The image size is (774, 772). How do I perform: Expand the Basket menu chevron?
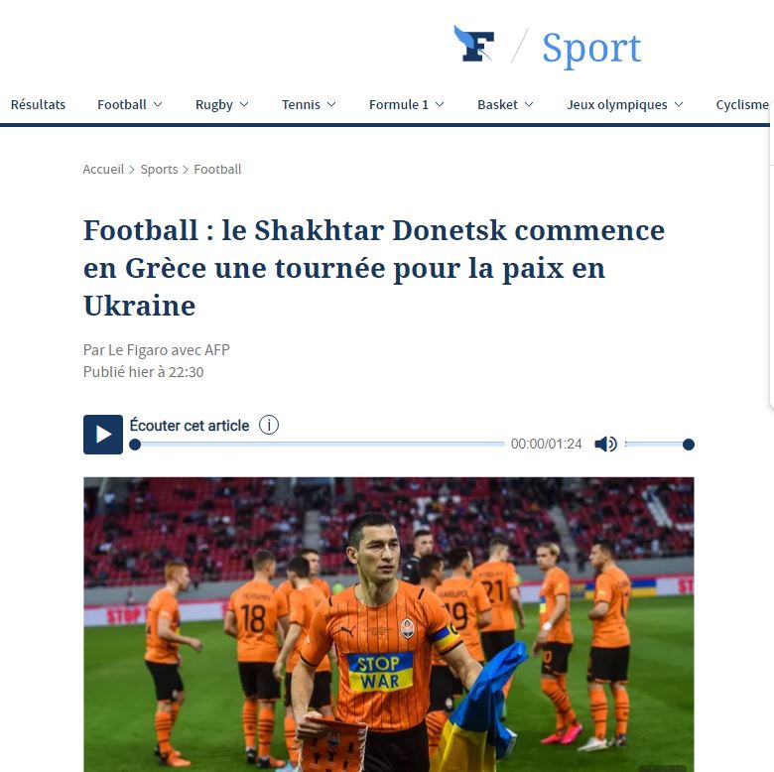[x=529, y=104]
